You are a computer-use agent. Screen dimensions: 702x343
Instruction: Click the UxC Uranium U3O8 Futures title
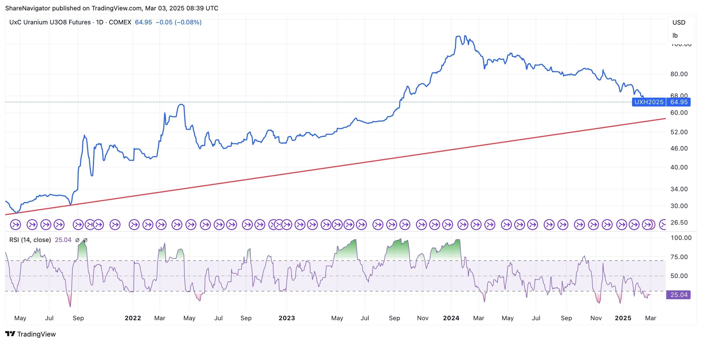pos(50,22)
